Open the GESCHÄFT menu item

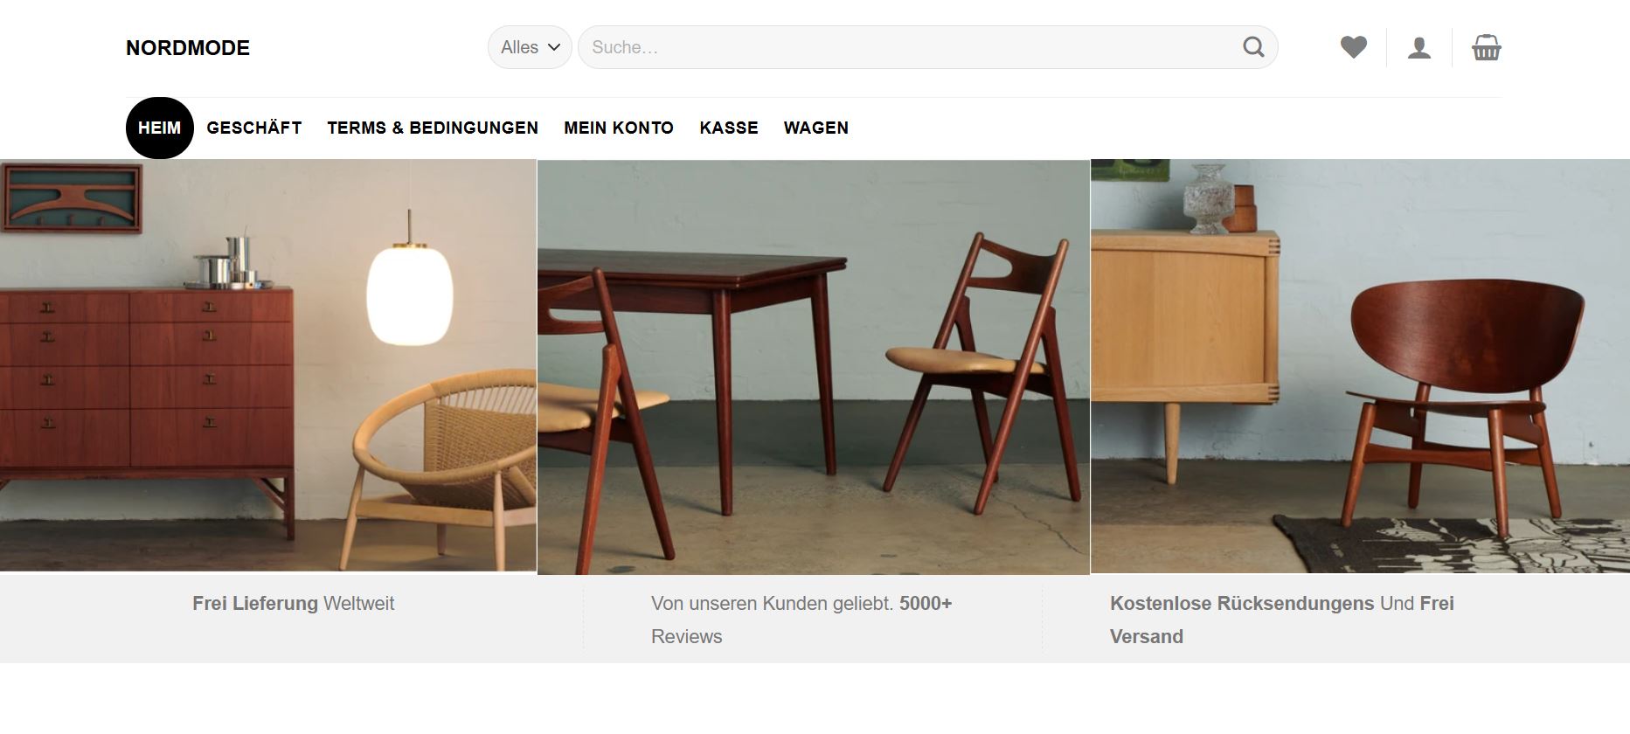tap(254, 128)
